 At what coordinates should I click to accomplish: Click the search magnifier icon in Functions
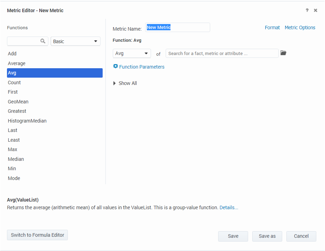click(x=43, y=41)
